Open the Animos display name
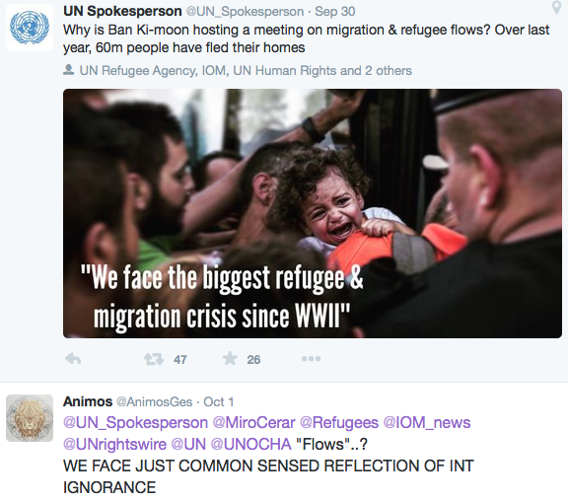This screenshot has height=502, width=568. (88, 401)
